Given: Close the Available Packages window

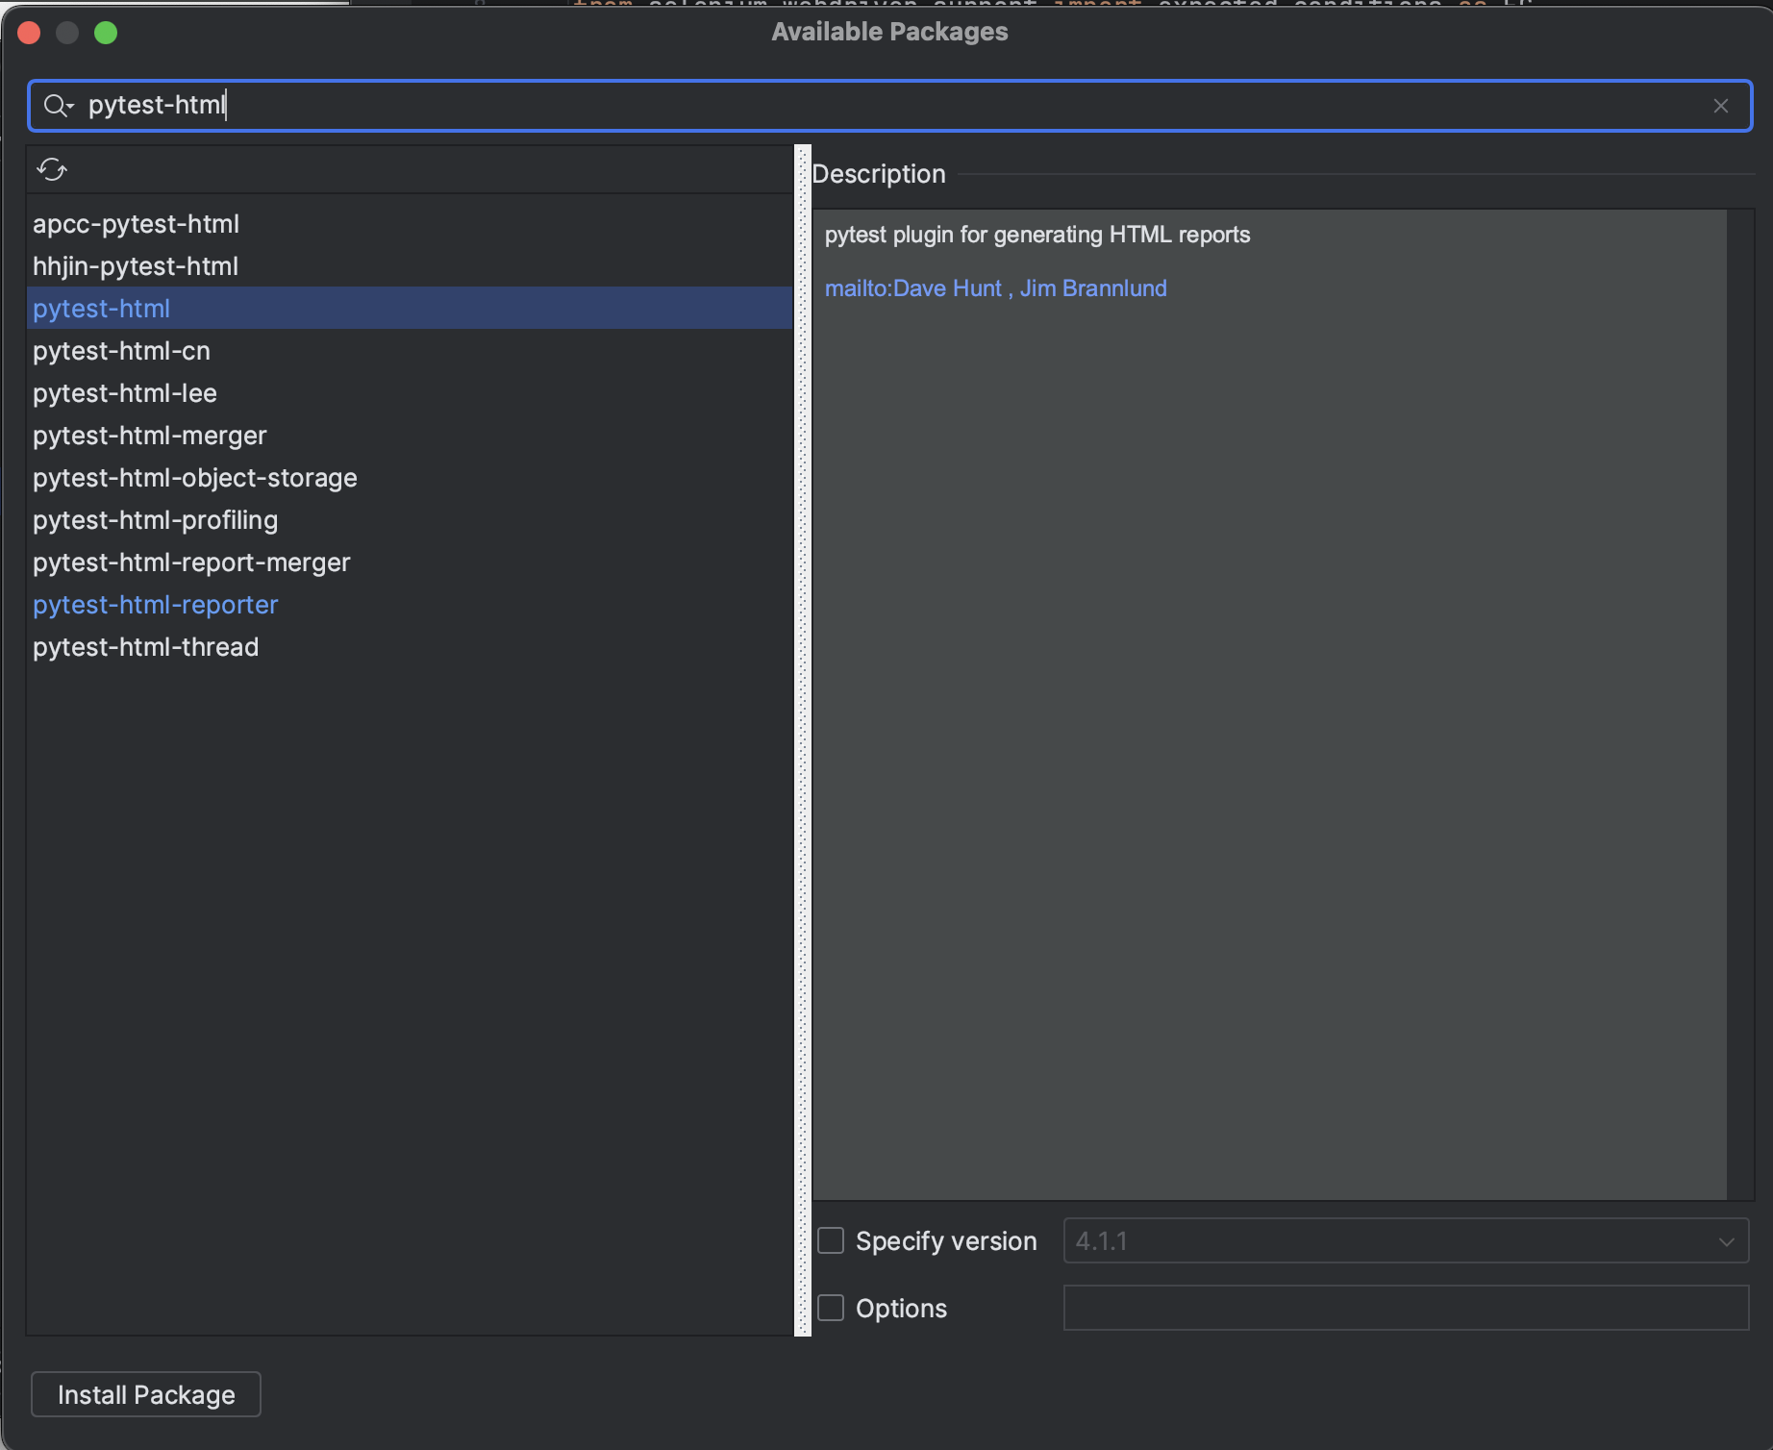Looking at the screenshot, I should pyautogui.click(x=29, y=33).
